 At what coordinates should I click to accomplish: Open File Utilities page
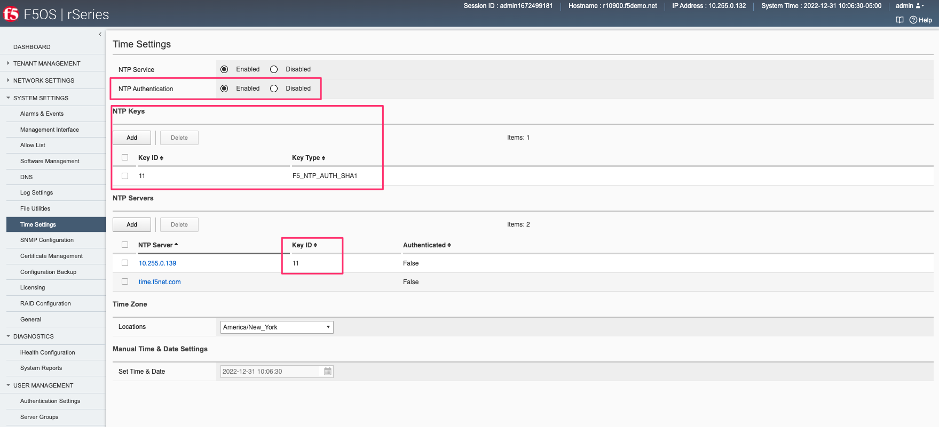[35, 208]
